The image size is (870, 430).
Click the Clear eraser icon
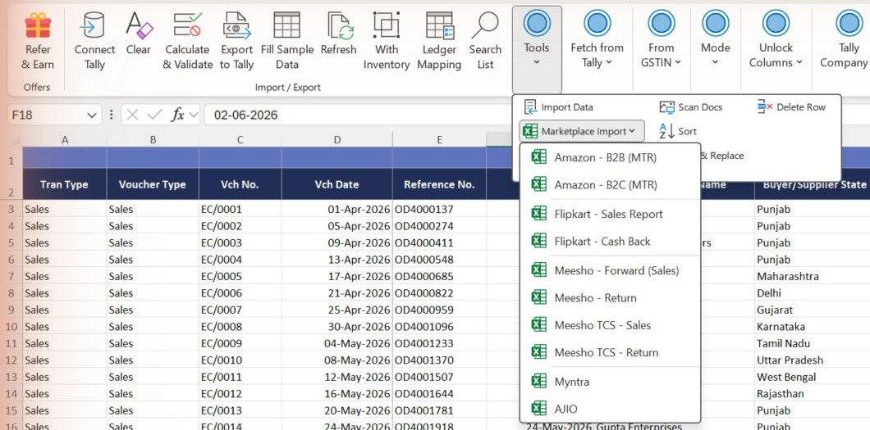[138, 25]
